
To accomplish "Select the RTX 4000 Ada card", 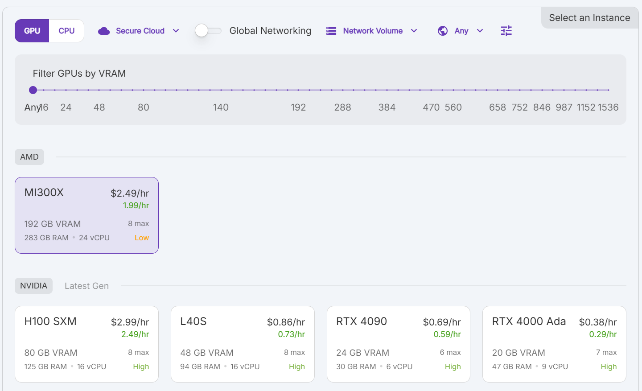I will point(554,344).
